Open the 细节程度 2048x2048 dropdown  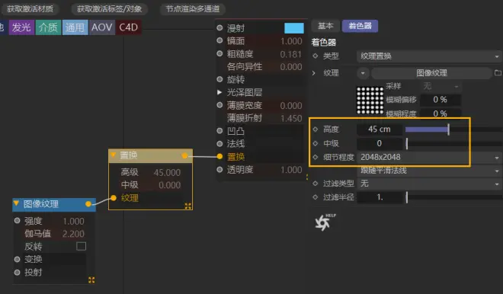[429, 157]
